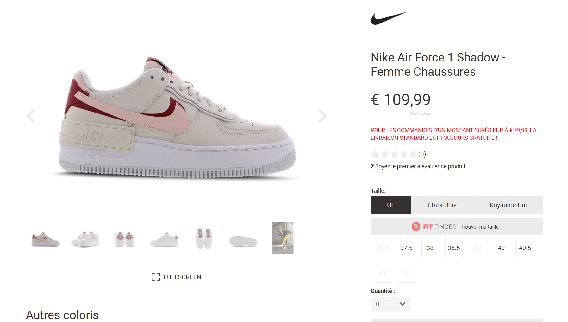Screen dimensions: 568x322
Task: Switch to États-Unis size tab
Action: (x=442, y=205)
